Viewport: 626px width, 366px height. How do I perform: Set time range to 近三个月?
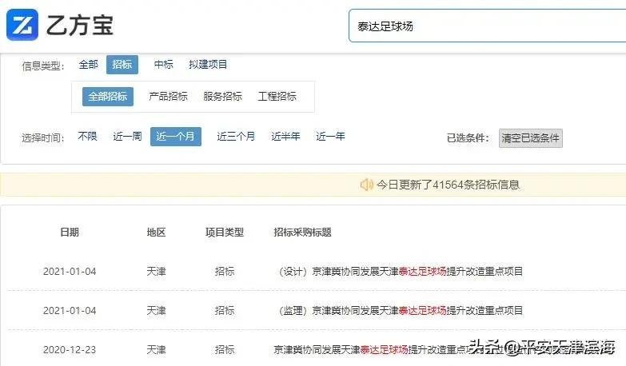pyautogui.click(x=236, y=137)
